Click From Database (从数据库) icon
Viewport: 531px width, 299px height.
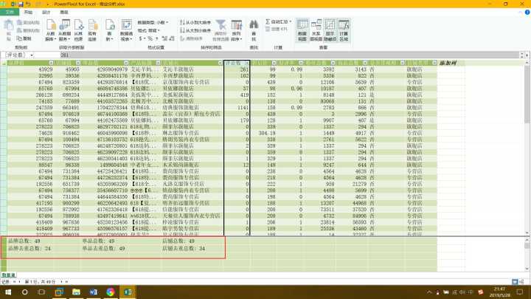[x=50, y=34]
